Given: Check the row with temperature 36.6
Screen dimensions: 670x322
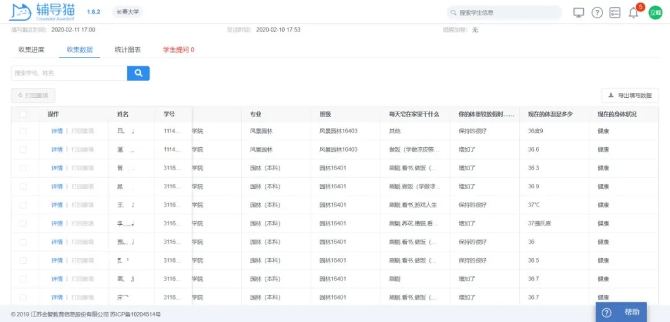Looking at the screenshot, I should coord(23,150).
